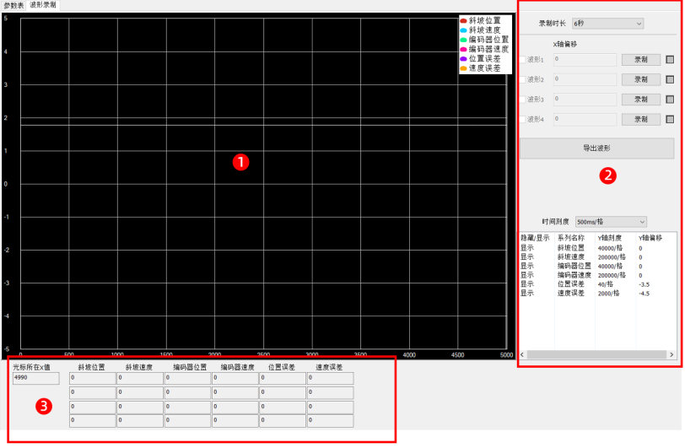
Task: Start 录制 for 波形4
Action: 641,119
